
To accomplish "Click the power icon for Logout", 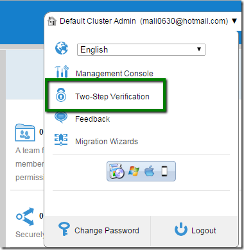I will tap(181, 229).
